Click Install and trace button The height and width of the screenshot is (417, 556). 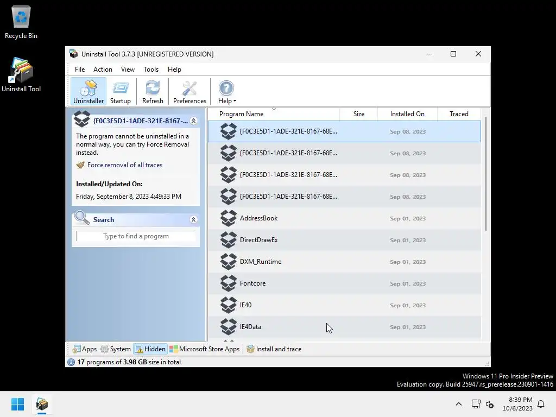[x=274, y=349]
